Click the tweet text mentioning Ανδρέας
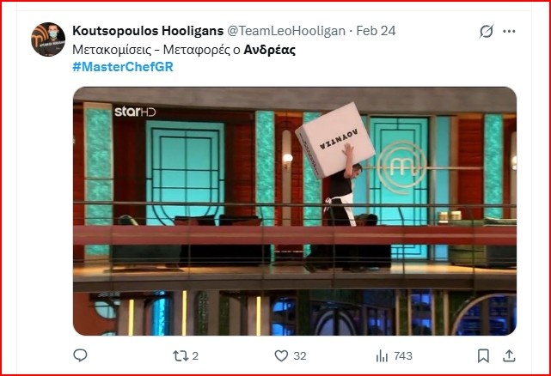This screenshot has height=376, width=551. pyautogui.click(x=184, y=50)
